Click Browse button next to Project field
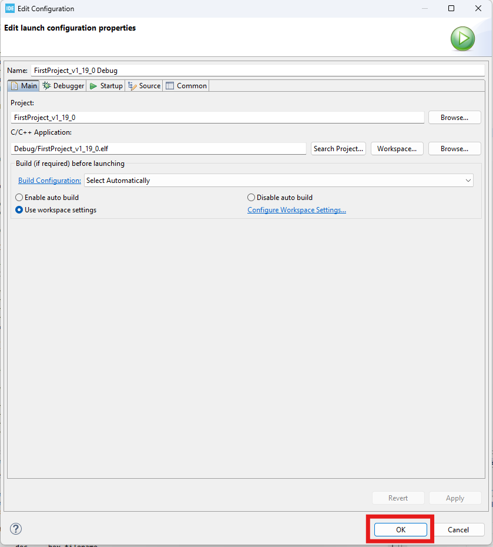493x547 pixels. pyautogui.click(x=454, y=118)
